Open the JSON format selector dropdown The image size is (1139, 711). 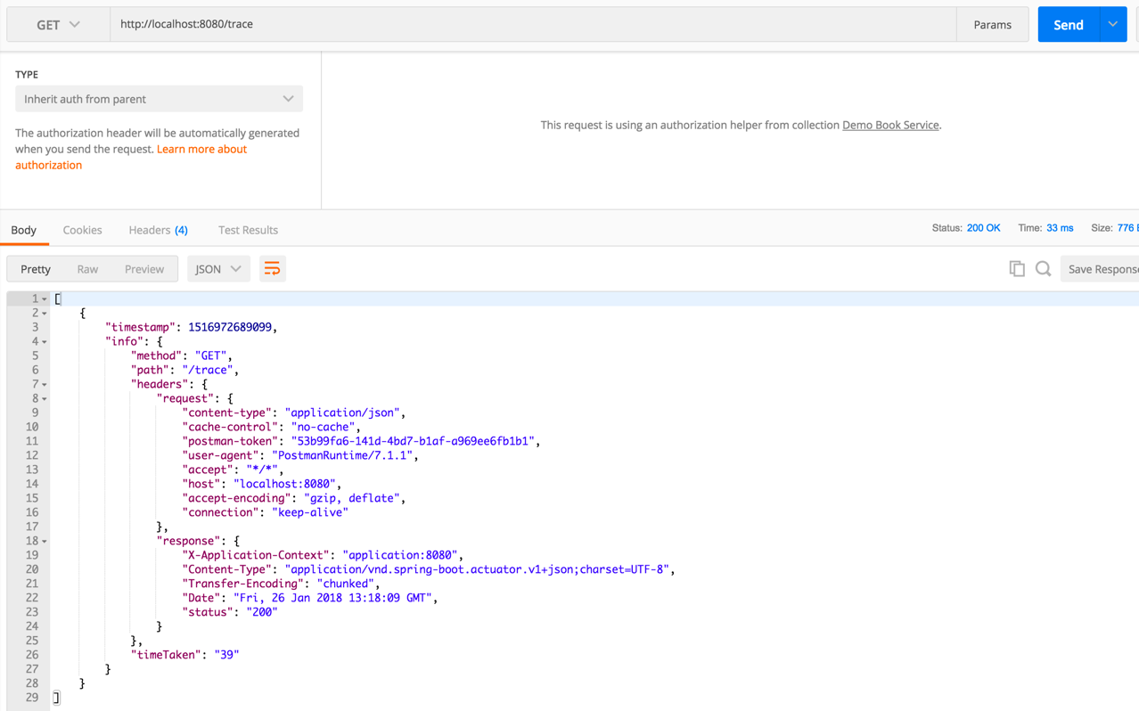(x=218, y=268)
